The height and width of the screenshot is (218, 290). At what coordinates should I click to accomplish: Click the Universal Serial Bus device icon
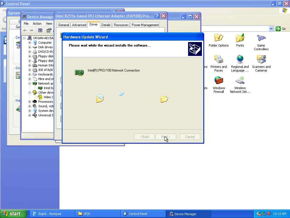coord(35,115)
